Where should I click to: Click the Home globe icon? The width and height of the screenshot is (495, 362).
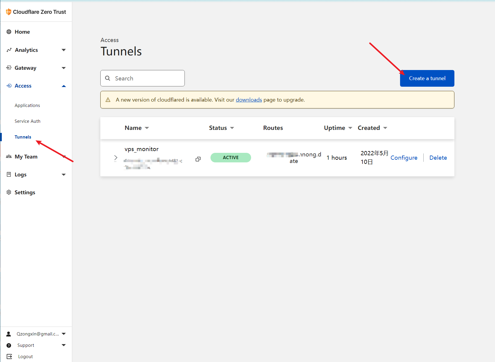9,32
